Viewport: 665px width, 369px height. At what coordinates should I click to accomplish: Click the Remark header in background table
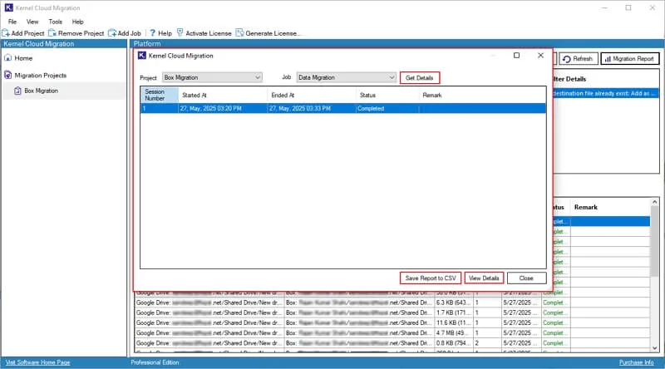point(586,208)
